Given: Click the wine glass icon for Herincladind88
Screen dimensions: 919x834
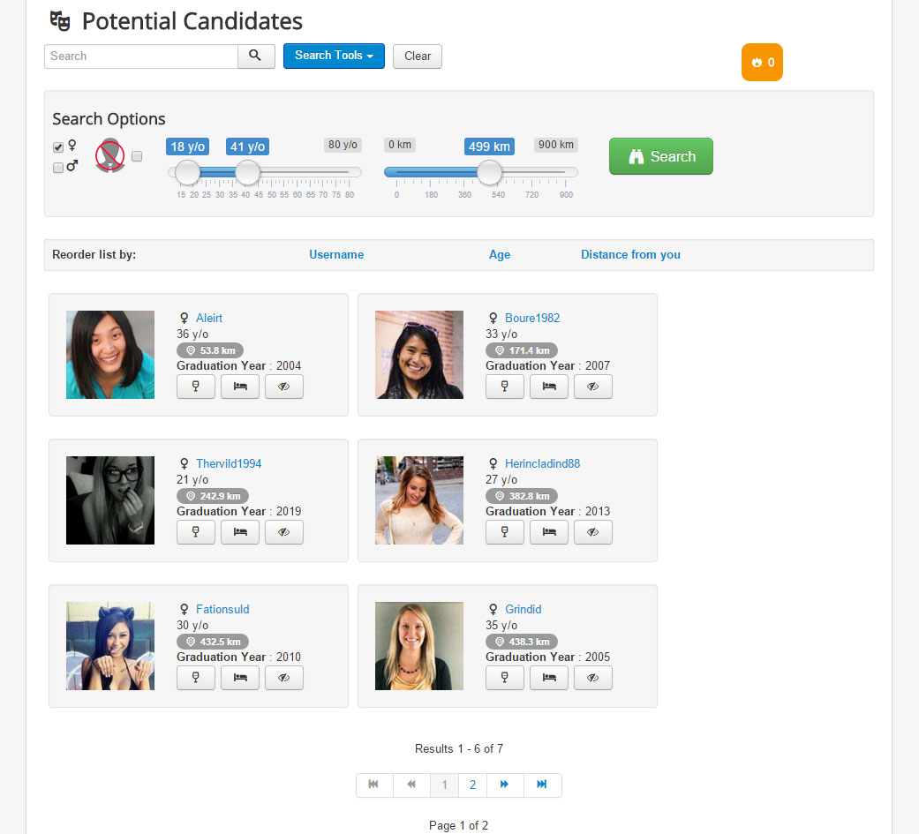Looking at the screenshot, I should [x=505, y=532].
